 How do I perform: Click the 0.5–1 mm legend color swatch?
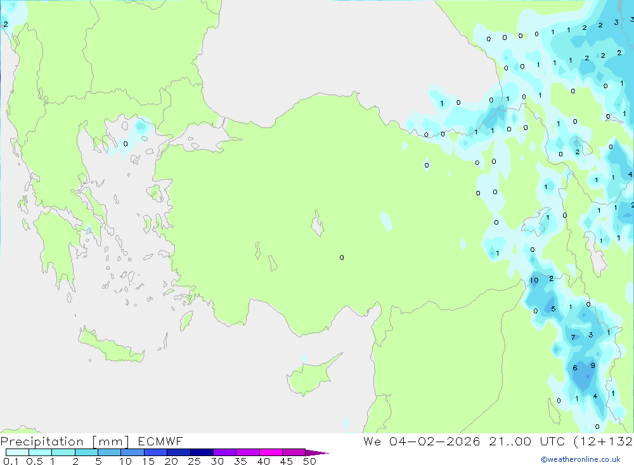tap(40, 452)
